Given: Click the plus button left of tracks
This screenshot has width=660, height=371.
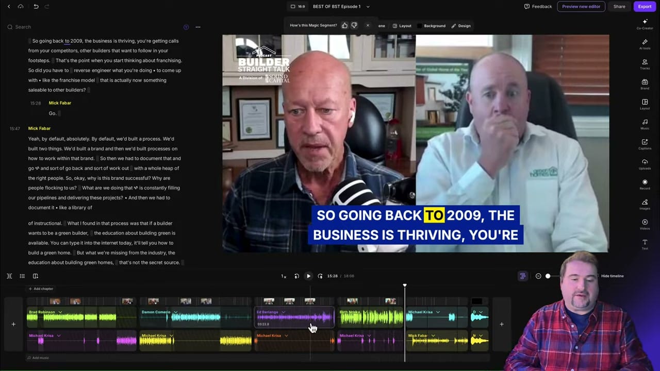Looking at the screenshot, I should (x=13, y=324).
